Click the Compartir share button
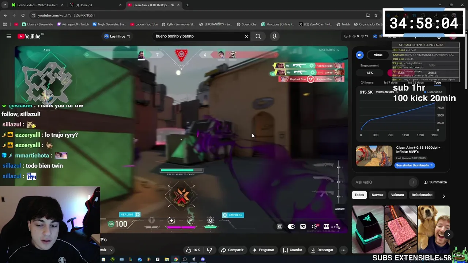 (232, 250)
